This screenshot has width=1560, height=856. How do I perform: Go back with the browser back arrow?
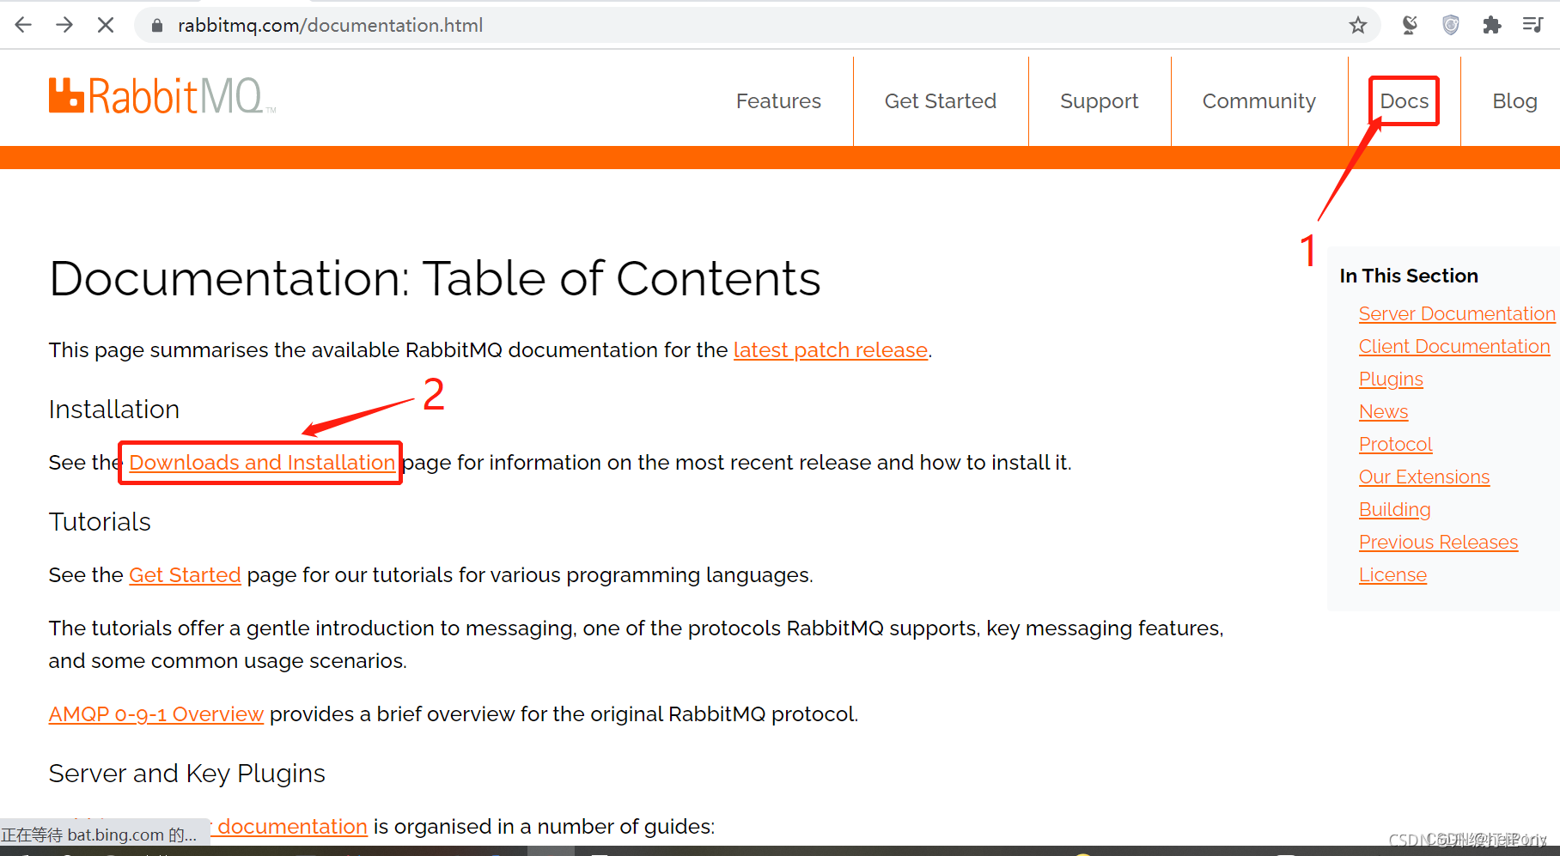click(x=23, y=25)
